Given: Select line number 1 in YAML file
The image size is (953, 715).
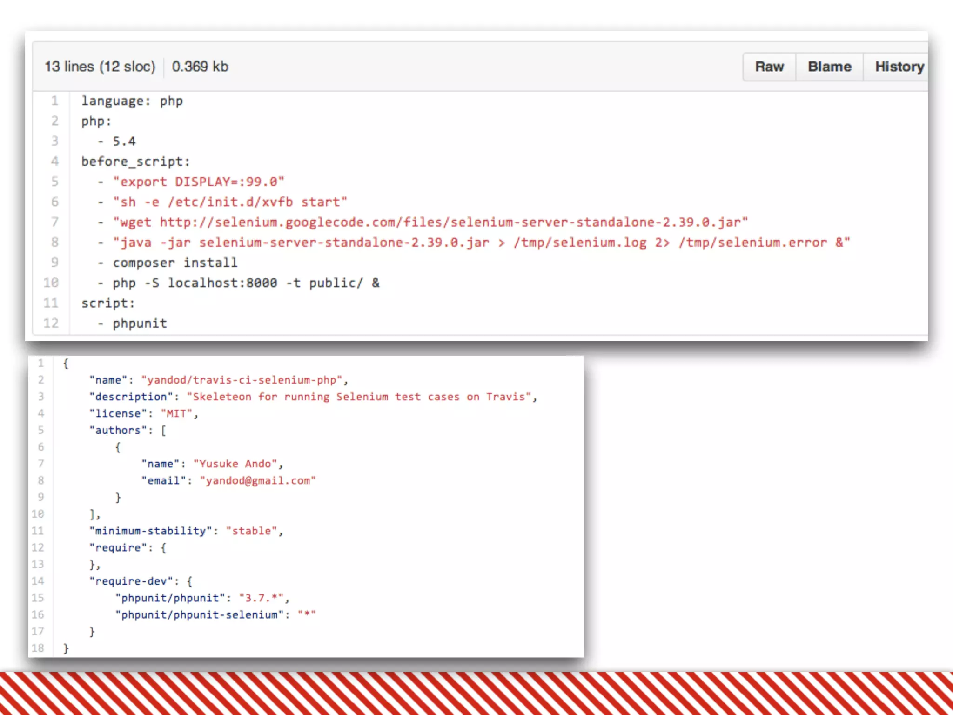Looking at the screenshot, I should [x=55, y=101].
